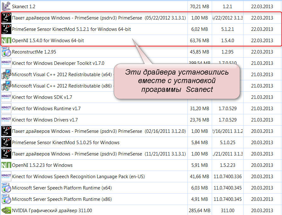
Task: Select OpenNI 1.5.2.23 for Windows name
Action: pyautogui.click(x=42, y=165)
